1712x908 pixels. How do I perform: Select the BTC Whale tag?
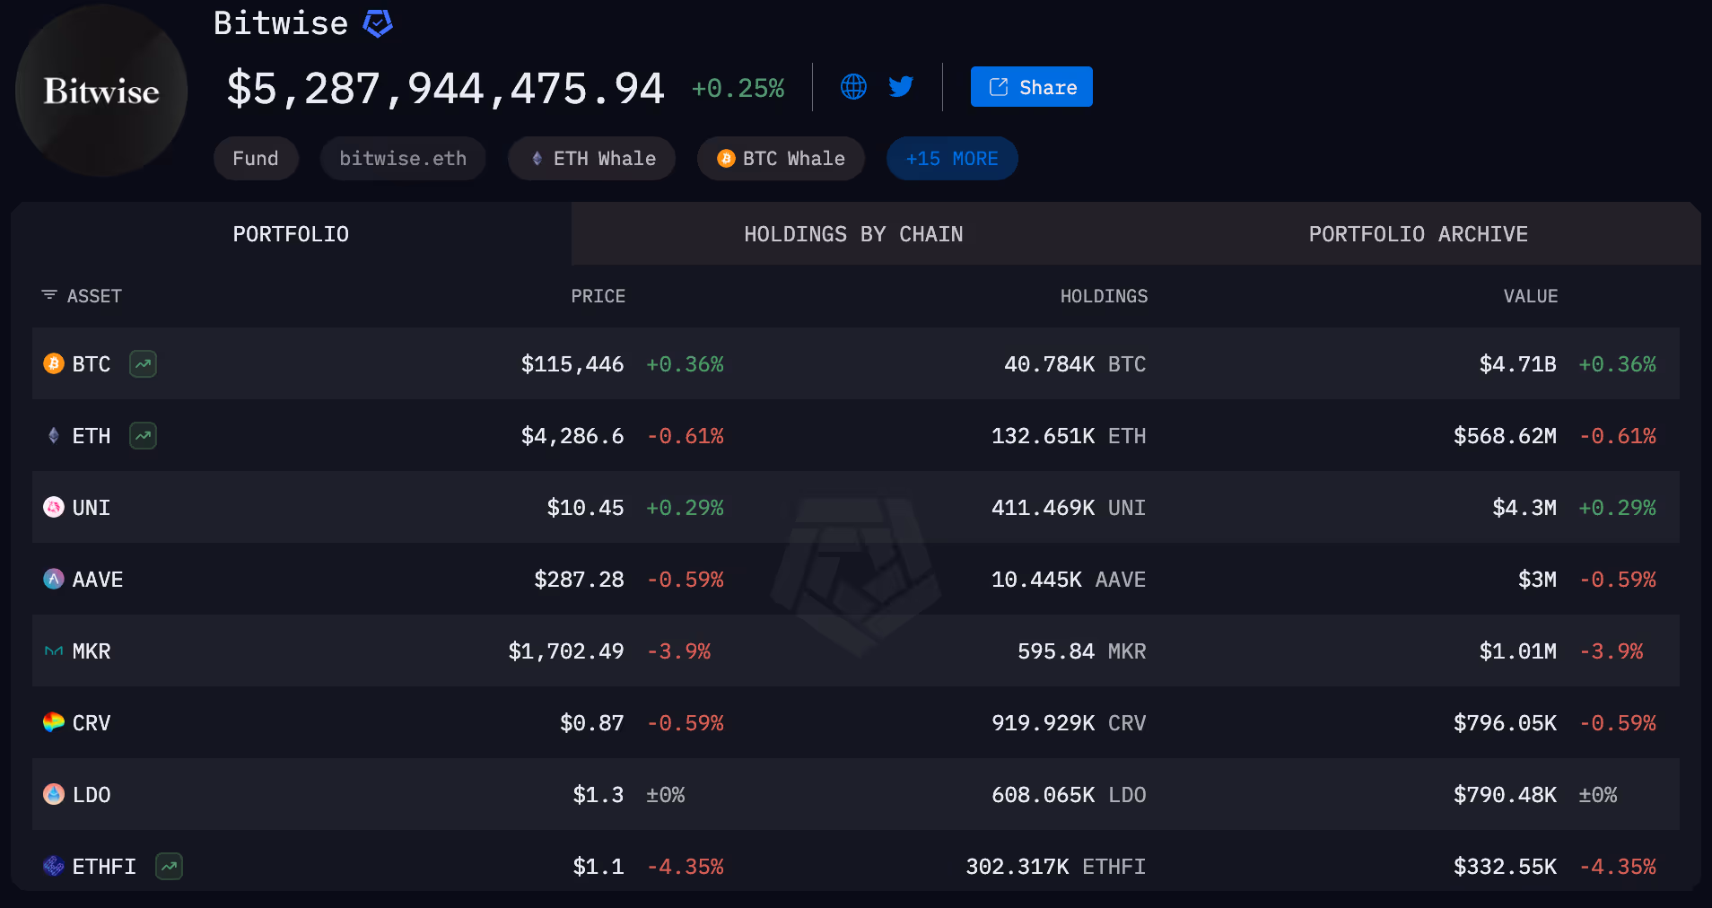(x=781, y=159)
